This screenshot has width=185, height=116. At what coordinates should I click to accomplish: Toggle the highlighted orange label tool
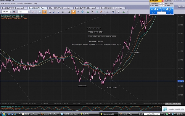pos(73,12)
